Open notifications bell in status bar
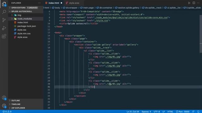The width and height of the screenshot is (202, 113). (198, 112)
